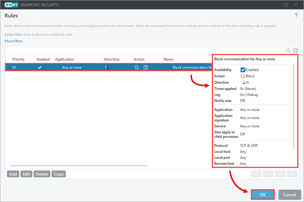The width and height of the screenshot is (304, 202).
Task: Click the horizontal scrollbar under rules list
Action: pyautogui.click(x=79, y=165)
